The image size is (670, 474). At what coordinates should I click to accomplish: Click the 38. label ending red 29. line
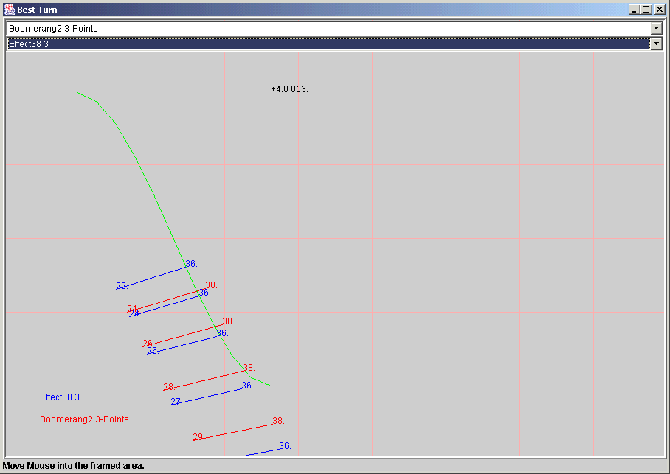[x=278, y=421]
